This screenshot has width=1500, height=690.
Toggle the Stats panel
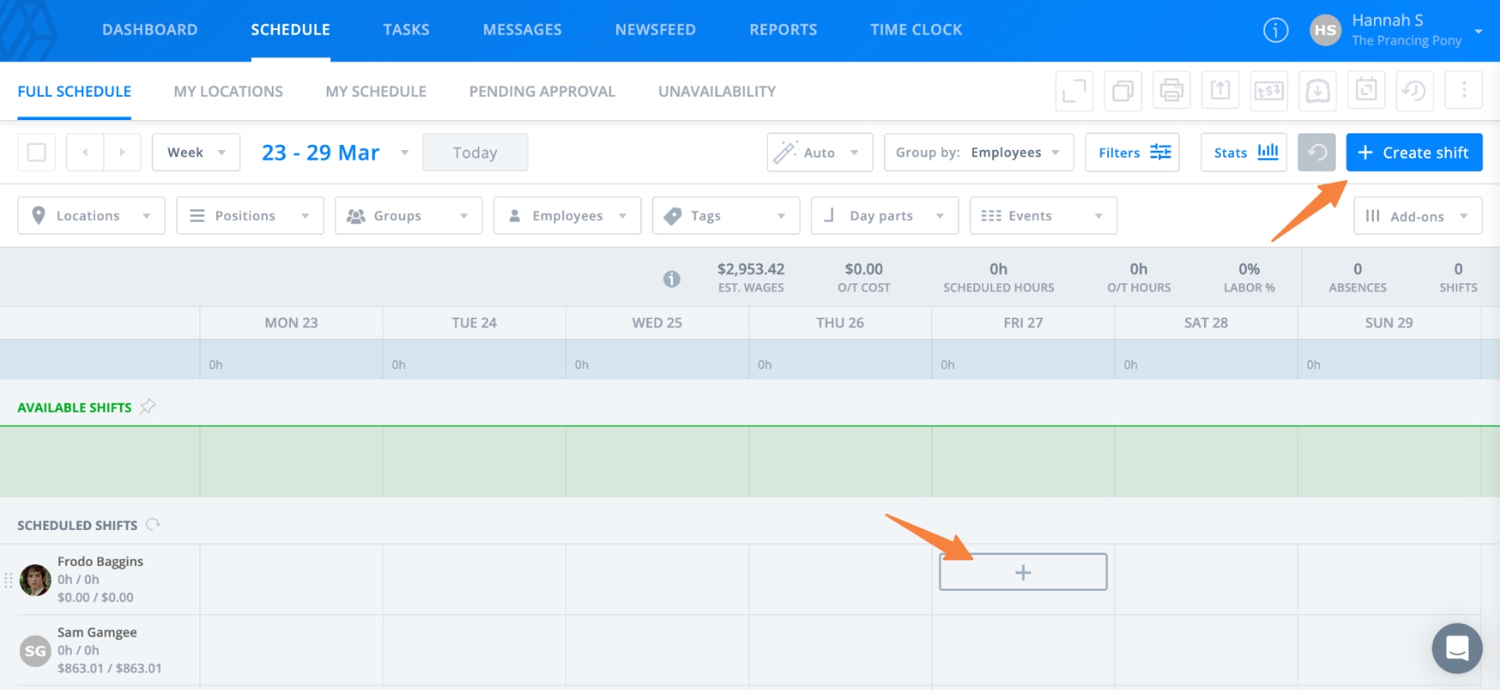[x=1244, y=152]
